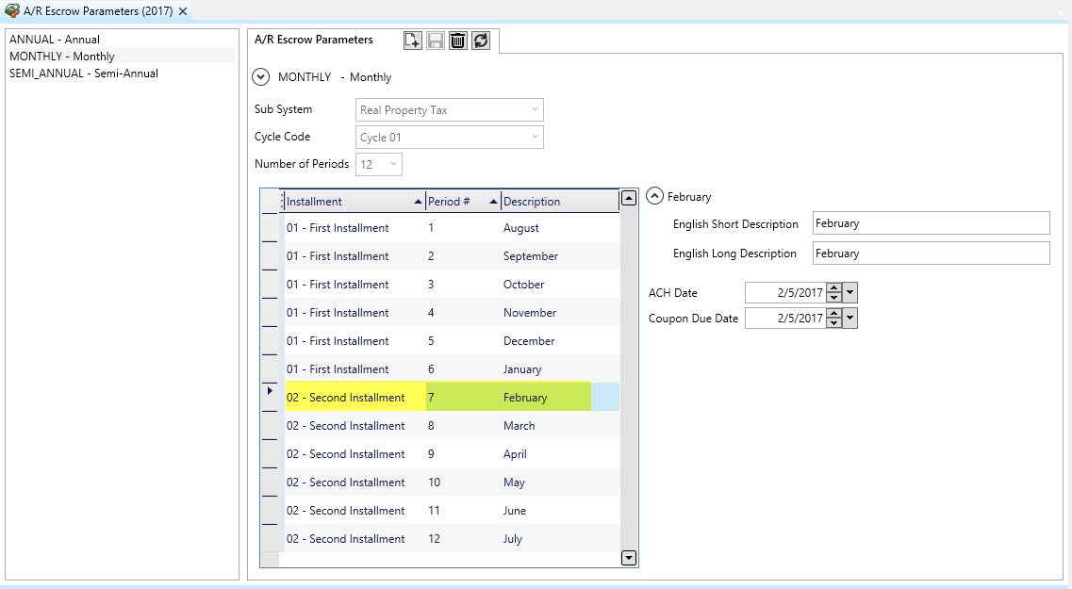The image size is (1072, 589).
Task: Click the New record icon
Action: coord(412,41)
